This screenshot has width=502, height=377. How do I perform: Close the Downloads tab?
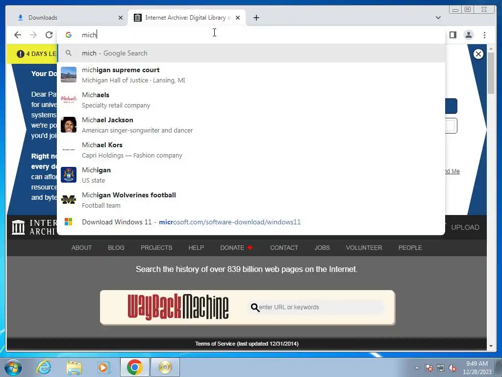point(121,18)
